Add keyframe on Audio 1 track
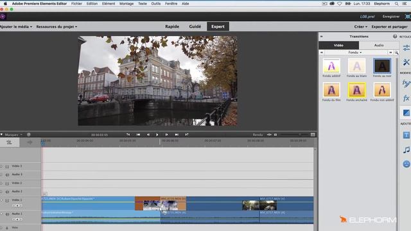Image resolution: width=411 pixels, height=231 pixels. click(x=17, y=219)
